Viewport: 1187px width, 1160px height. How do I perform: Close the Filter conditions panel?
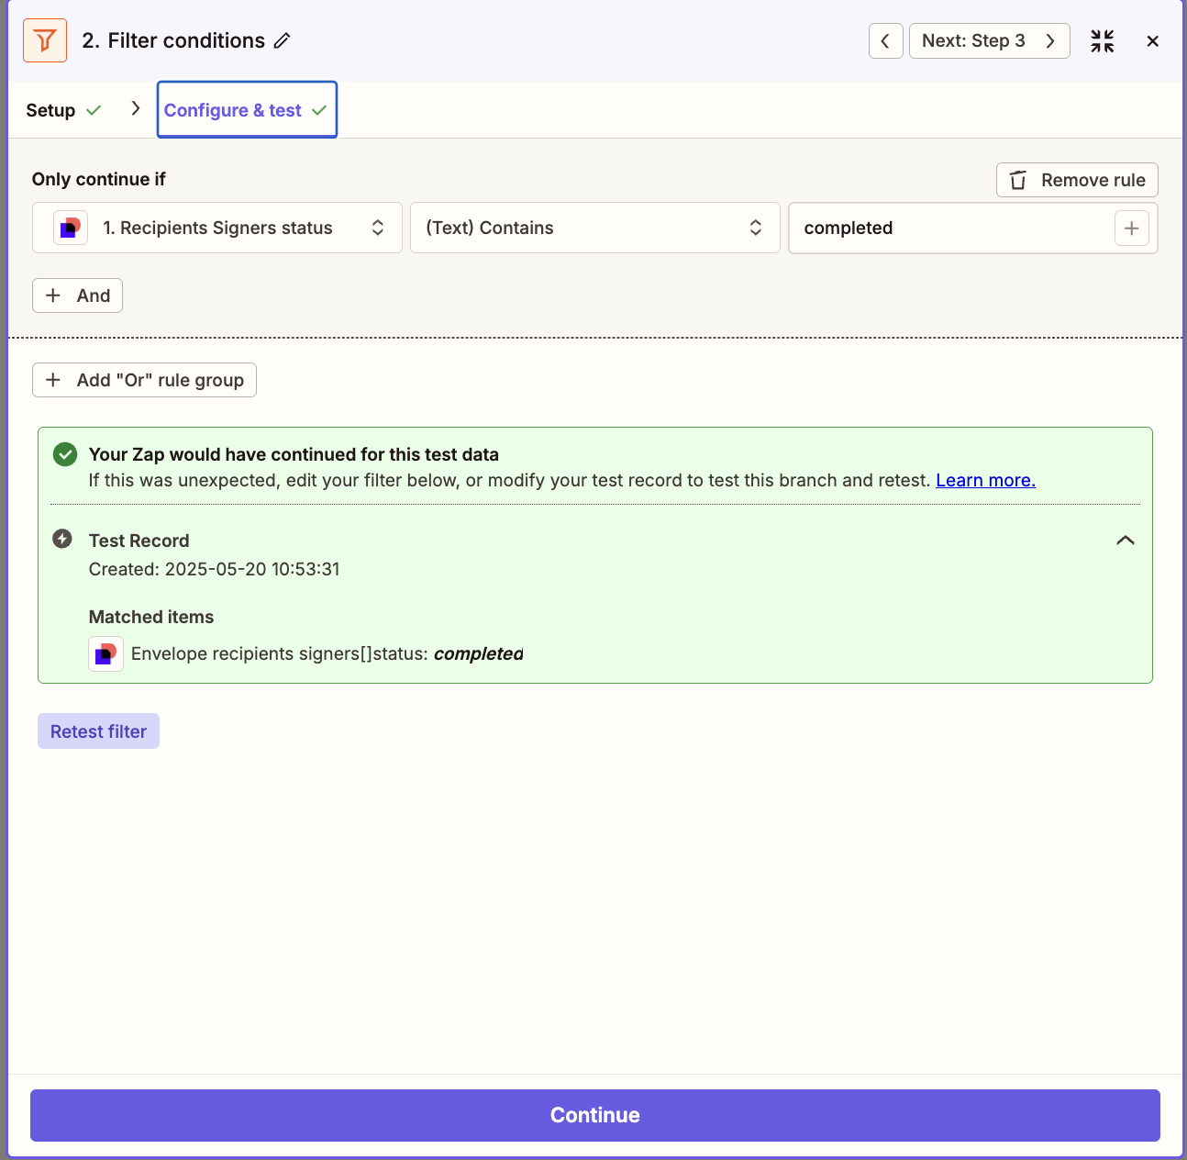coord(1153,40)
